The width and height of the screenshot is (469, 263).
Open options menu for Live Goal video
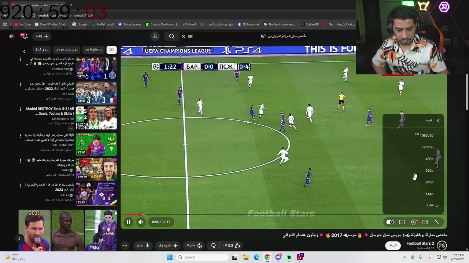coord(21,84)
